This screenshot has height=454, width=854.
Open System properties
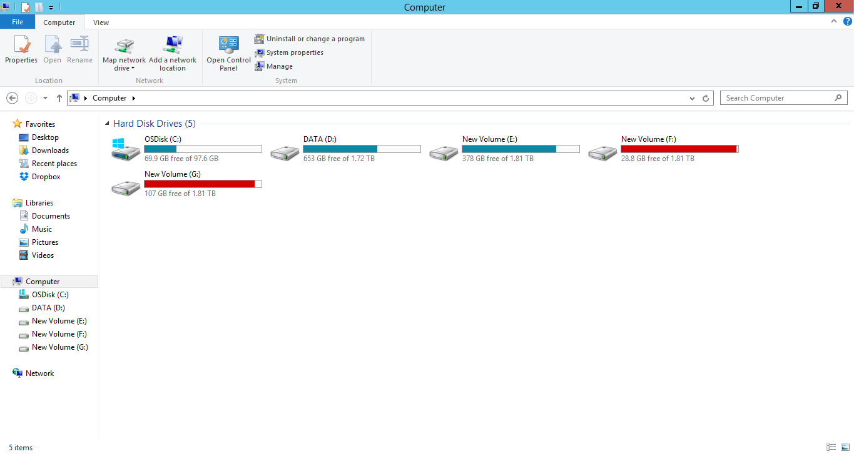pyautogui.click(x=289, y=52)
